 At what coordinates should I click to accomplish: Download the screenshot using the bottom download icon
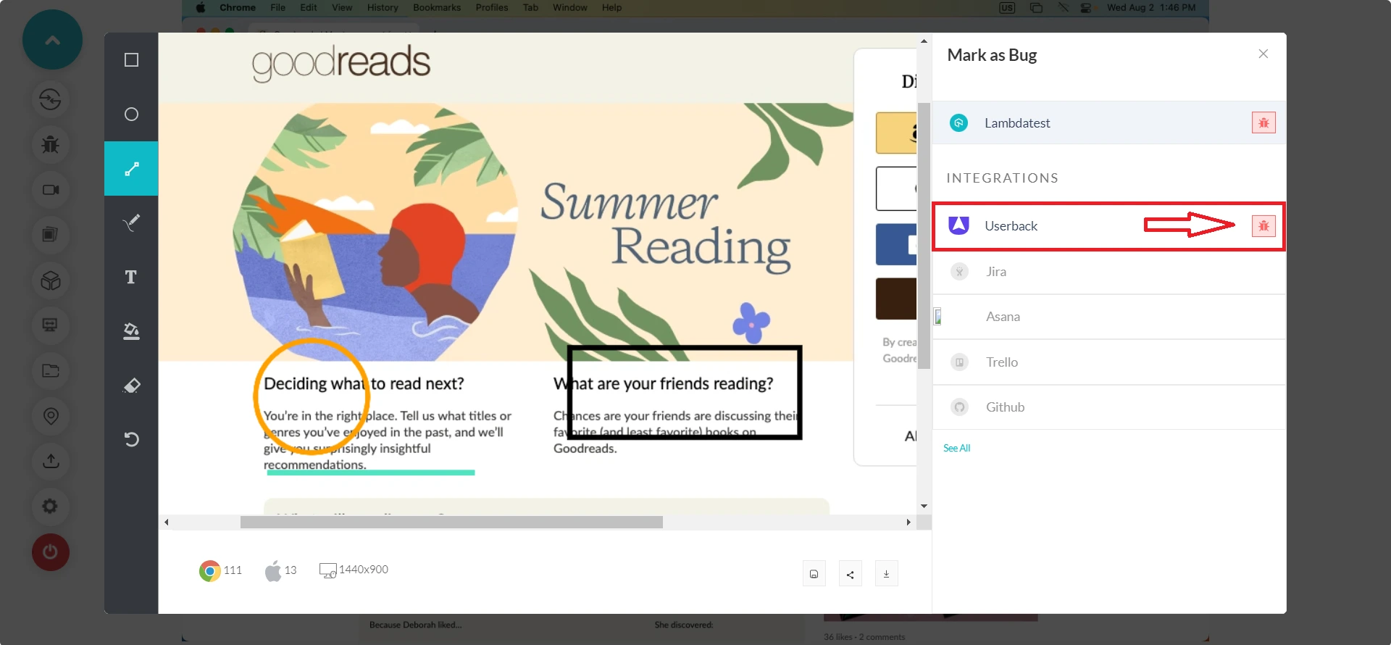[x=886, y=574]
